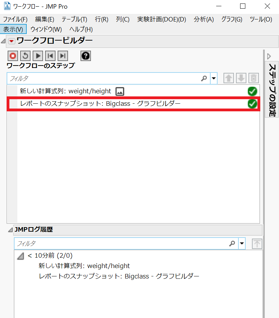Click the reset workflow circular arrow icon

click(25, 56)
